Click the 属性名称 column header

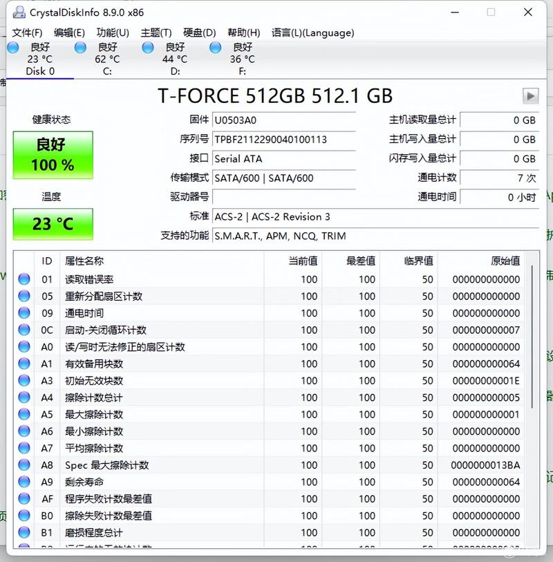[x=162, y=261]
